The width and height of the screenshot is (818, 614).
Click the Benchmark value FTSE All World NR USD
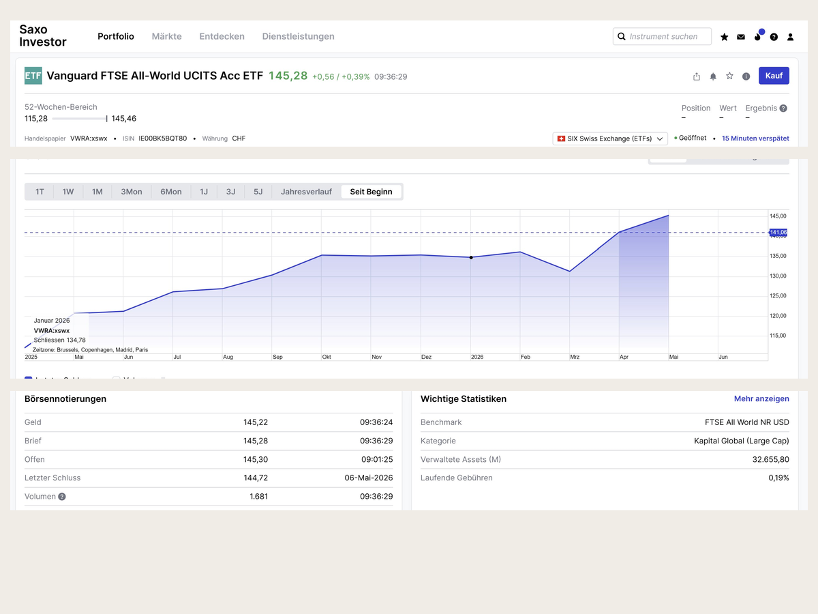pyautogui.click(x=747, y=422)
